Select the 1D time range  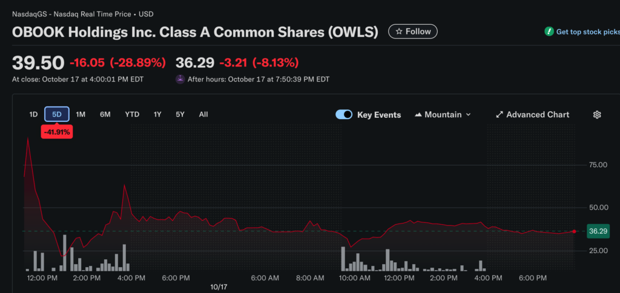34,114
